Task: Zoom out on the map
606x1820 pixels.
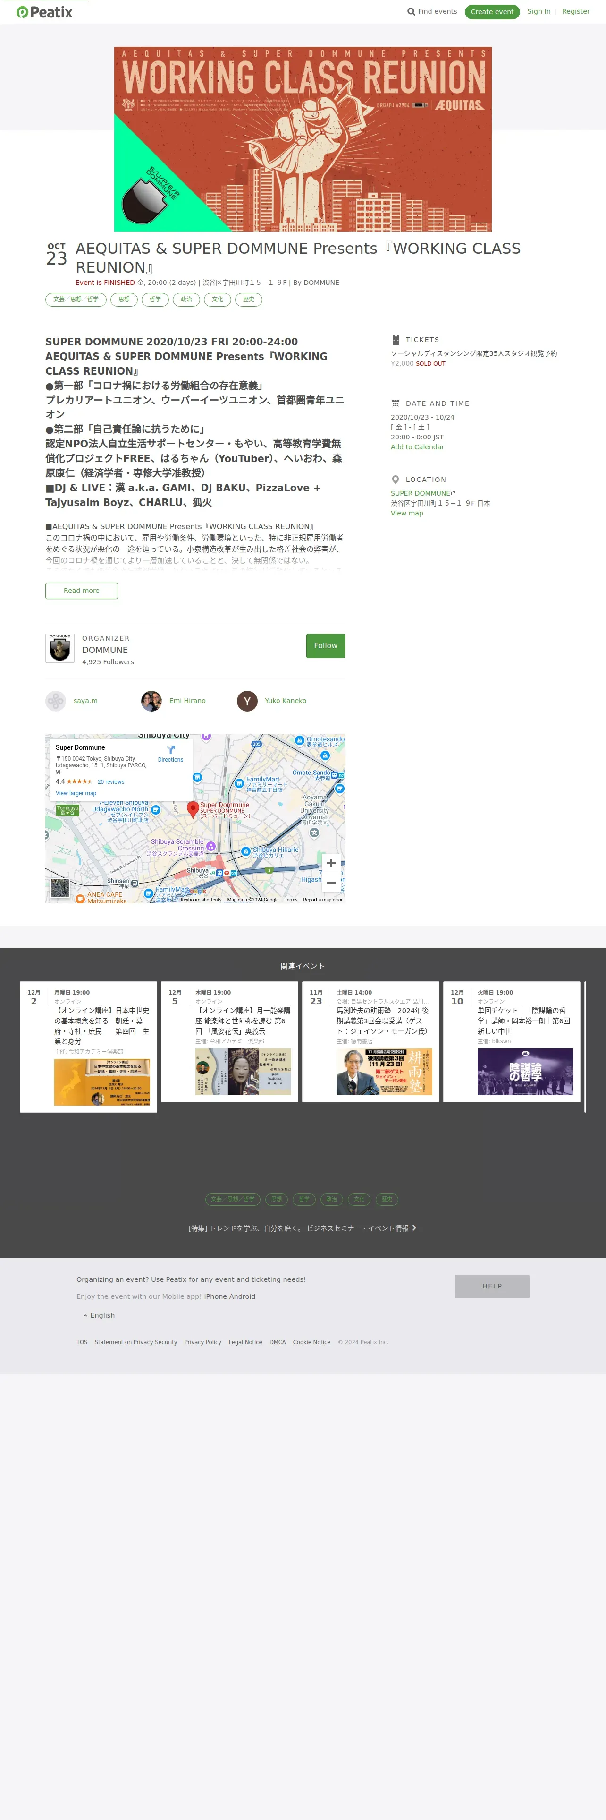Action: click(331, 883)
